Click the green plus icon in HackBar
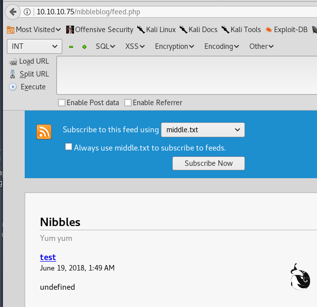The image size is (317, 307). click(84, 47)
